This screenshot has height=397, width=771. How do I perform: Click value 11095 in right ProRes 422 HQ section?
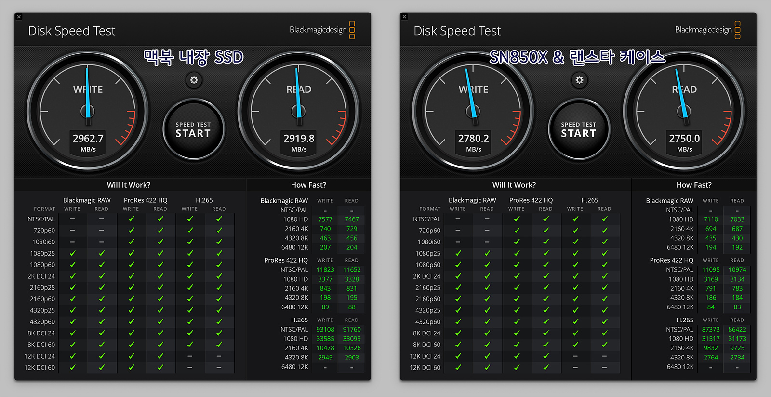(x=711, y=270)
